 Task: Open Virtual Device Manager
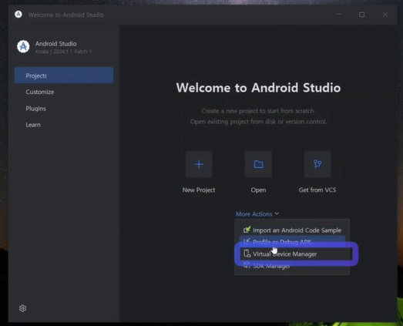(292, 254)
